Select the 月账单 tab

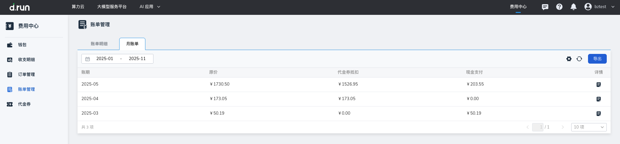(132, 44)
